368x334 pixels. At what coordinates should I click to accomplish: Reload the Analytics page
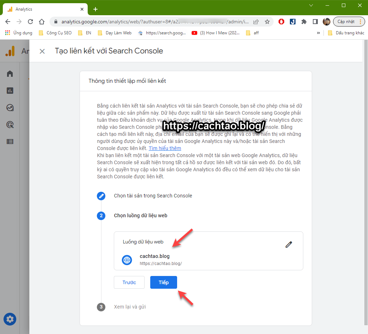(30, 22)
